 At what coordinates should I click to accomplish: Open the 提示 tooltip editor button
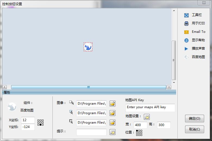point(112,132)
